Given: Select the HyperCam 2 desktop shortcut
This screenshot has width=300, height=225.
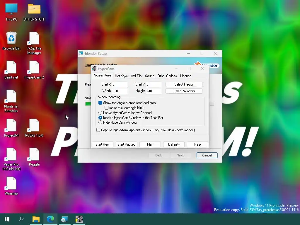Looking at the screenshot, I should (34, 70).
